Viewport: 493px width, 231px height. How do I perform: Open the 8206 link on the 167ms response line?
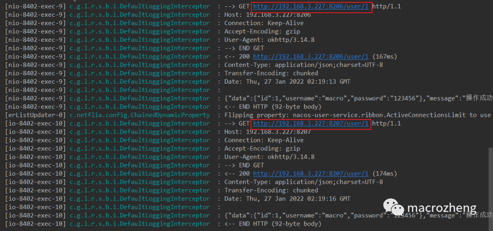[x=311, y=57]
